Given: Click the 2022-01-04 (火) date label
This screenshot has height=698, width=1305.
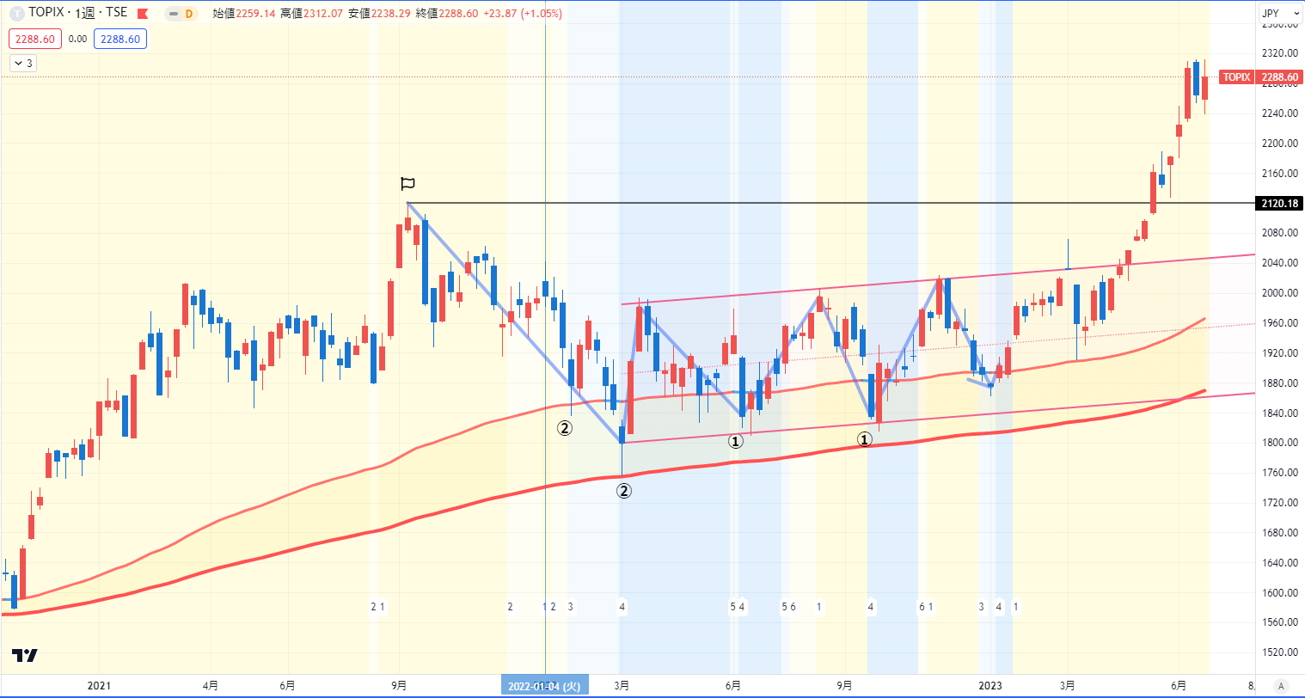Looking at the screenshot, I should (545, 686).
